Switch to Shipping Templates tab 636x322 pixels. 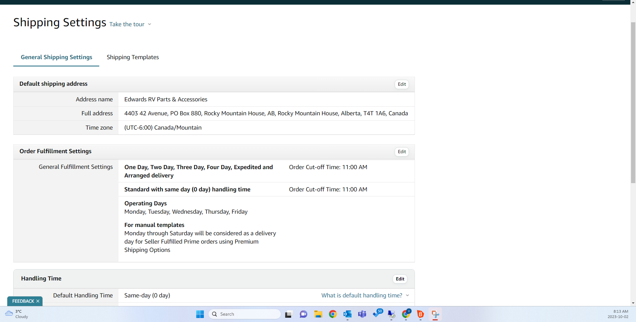tap(133, 57)
